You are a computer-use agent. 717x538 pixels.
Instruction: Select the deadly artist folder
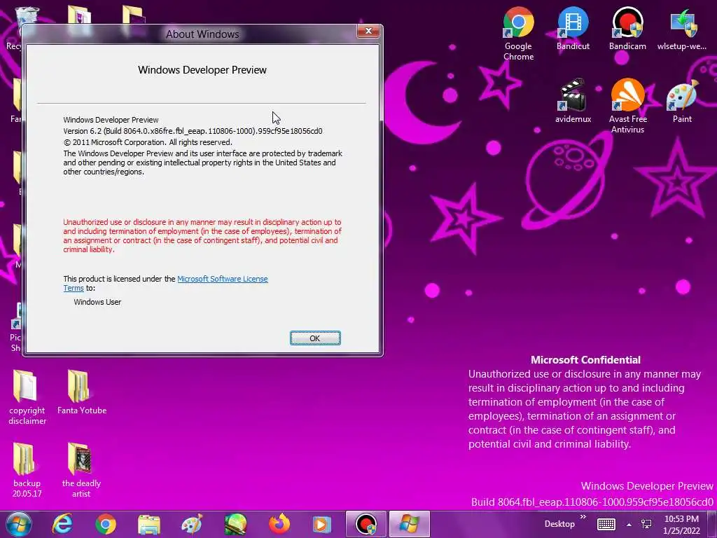point(81,470)
